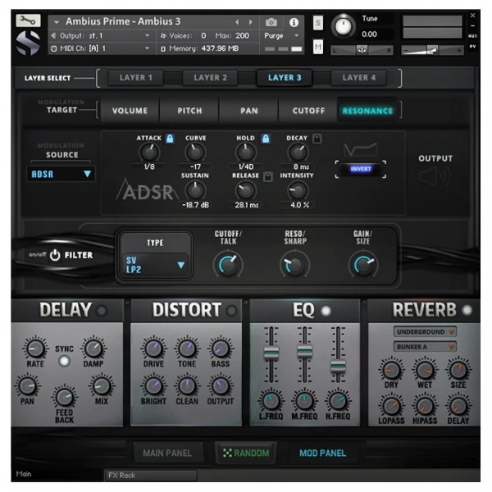Image resolution: width=492 pixels, height=492 pixels.
Task: Open the wrench instrument options icon
Action: coord(28,20)
